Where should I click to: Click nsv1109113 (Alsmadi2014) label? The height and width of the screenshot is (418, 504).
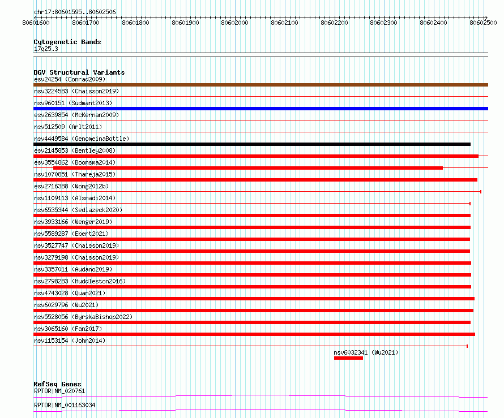(x=75, y=198)
